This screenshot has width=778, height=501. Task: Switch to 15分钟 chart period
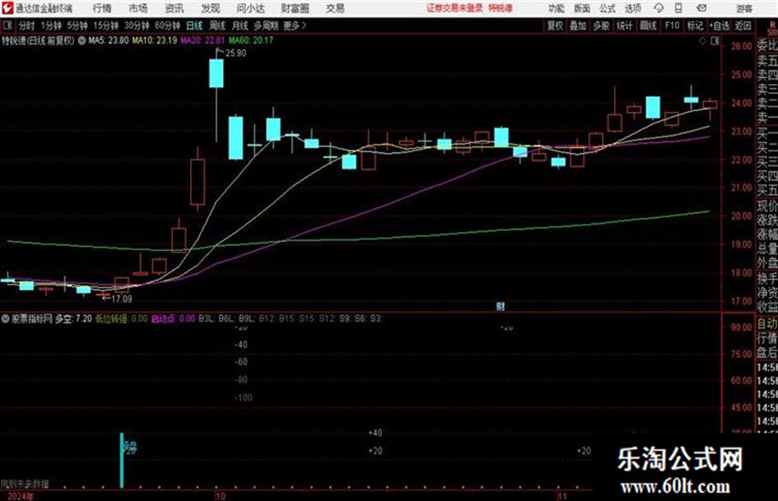coord(105,26)
